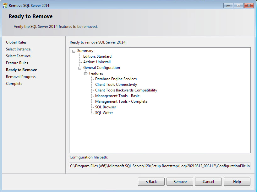Select Action: Uninstall tree row

pos(97,62)
